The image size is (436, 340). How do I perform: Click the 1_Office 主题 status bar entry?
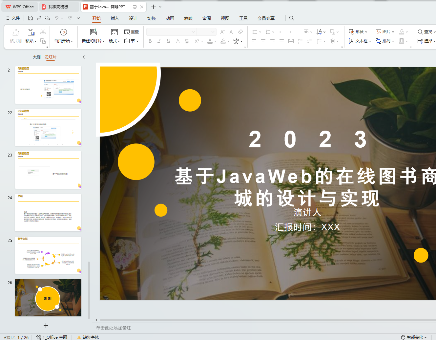52,337
